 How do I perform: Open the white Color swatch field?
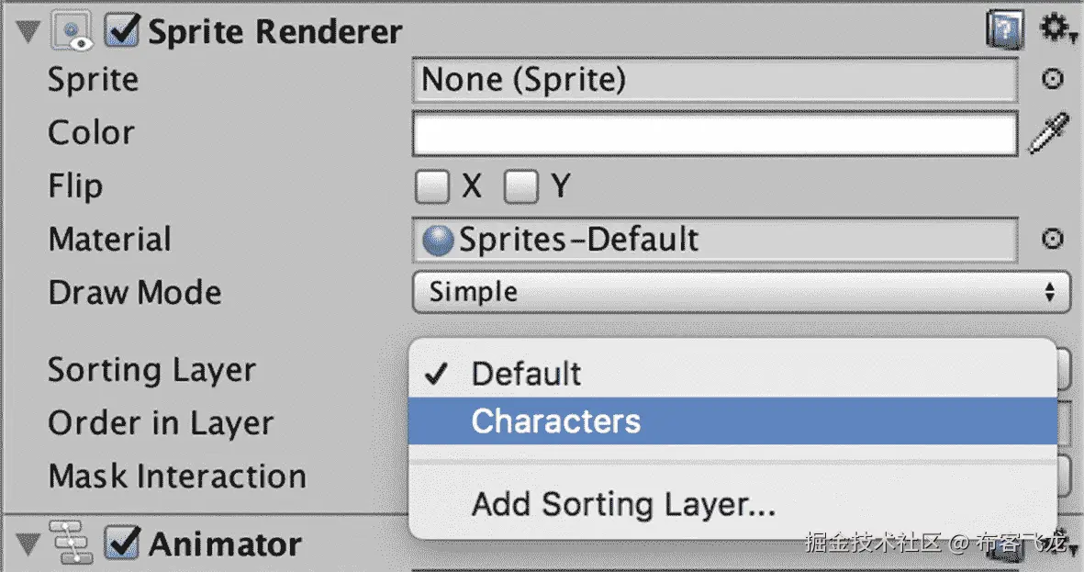[716, 133]
